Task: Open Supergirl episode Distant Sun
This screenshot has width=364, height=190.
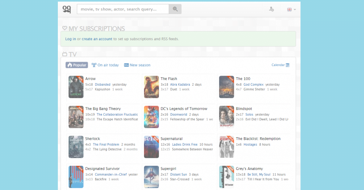Action: [178, 175]
